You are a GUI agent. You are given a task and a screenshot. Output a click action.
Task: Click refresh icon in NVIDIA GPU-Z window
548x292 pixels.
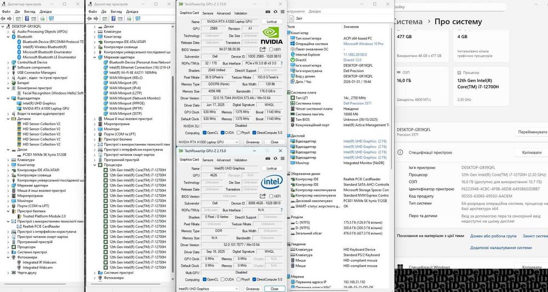[276, 11]
